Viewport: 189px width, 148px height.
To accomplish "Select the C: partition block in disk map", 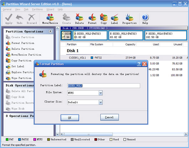I will click(x=66, y=35).
